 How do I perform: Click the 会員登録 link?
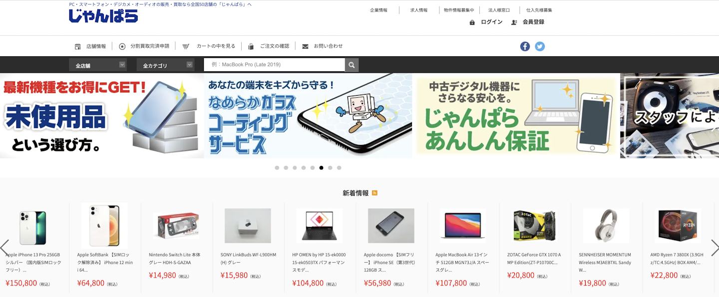533,22
